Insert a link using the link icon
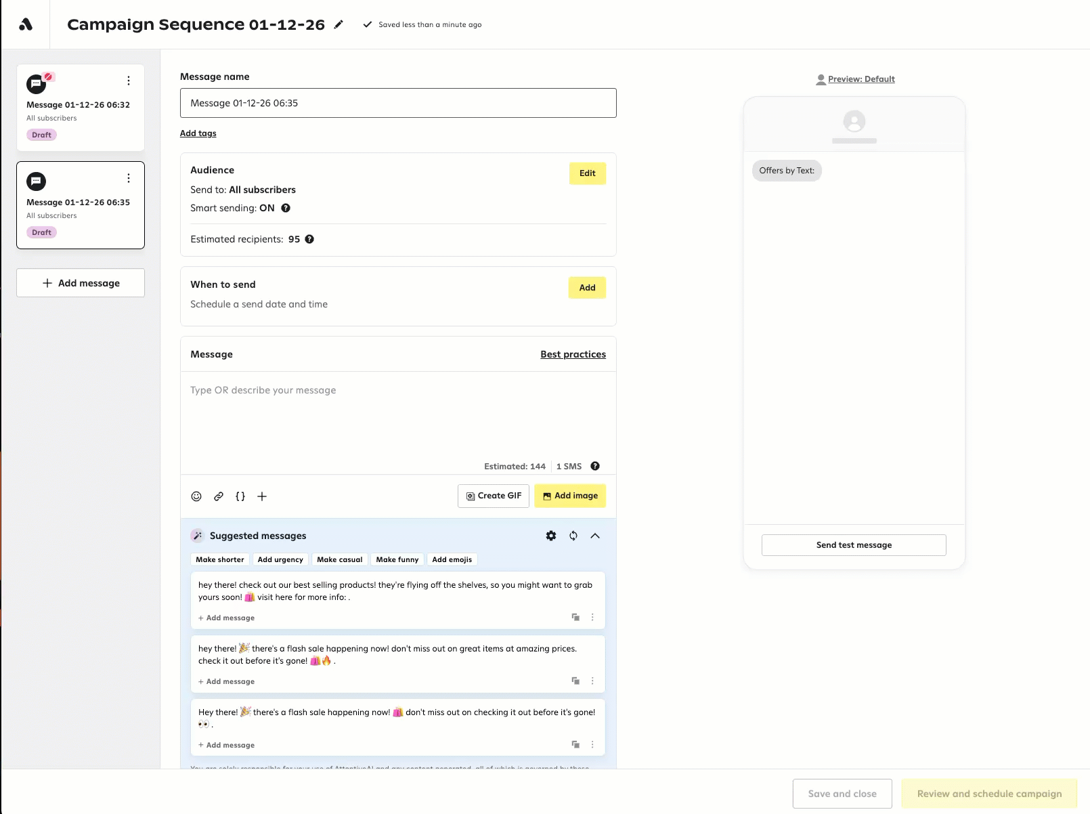This screenshot has width=1090, height=814. coord(219,496)
